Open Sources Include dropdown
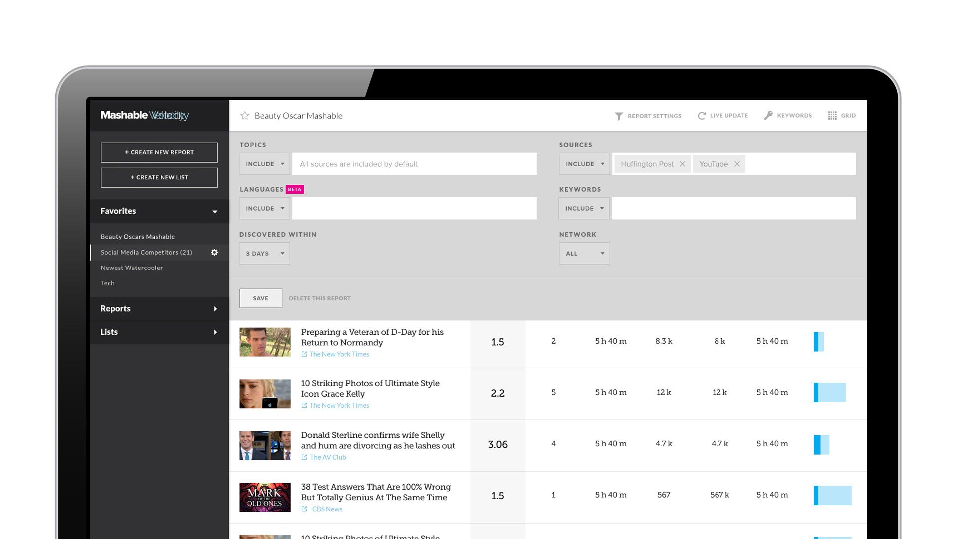 coord(584,164)
